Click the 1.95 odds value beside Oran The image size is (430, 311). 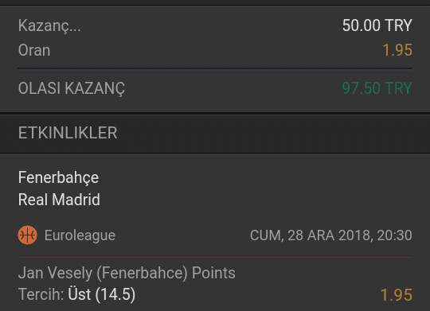pyautogui.click(x=397, y=50)
